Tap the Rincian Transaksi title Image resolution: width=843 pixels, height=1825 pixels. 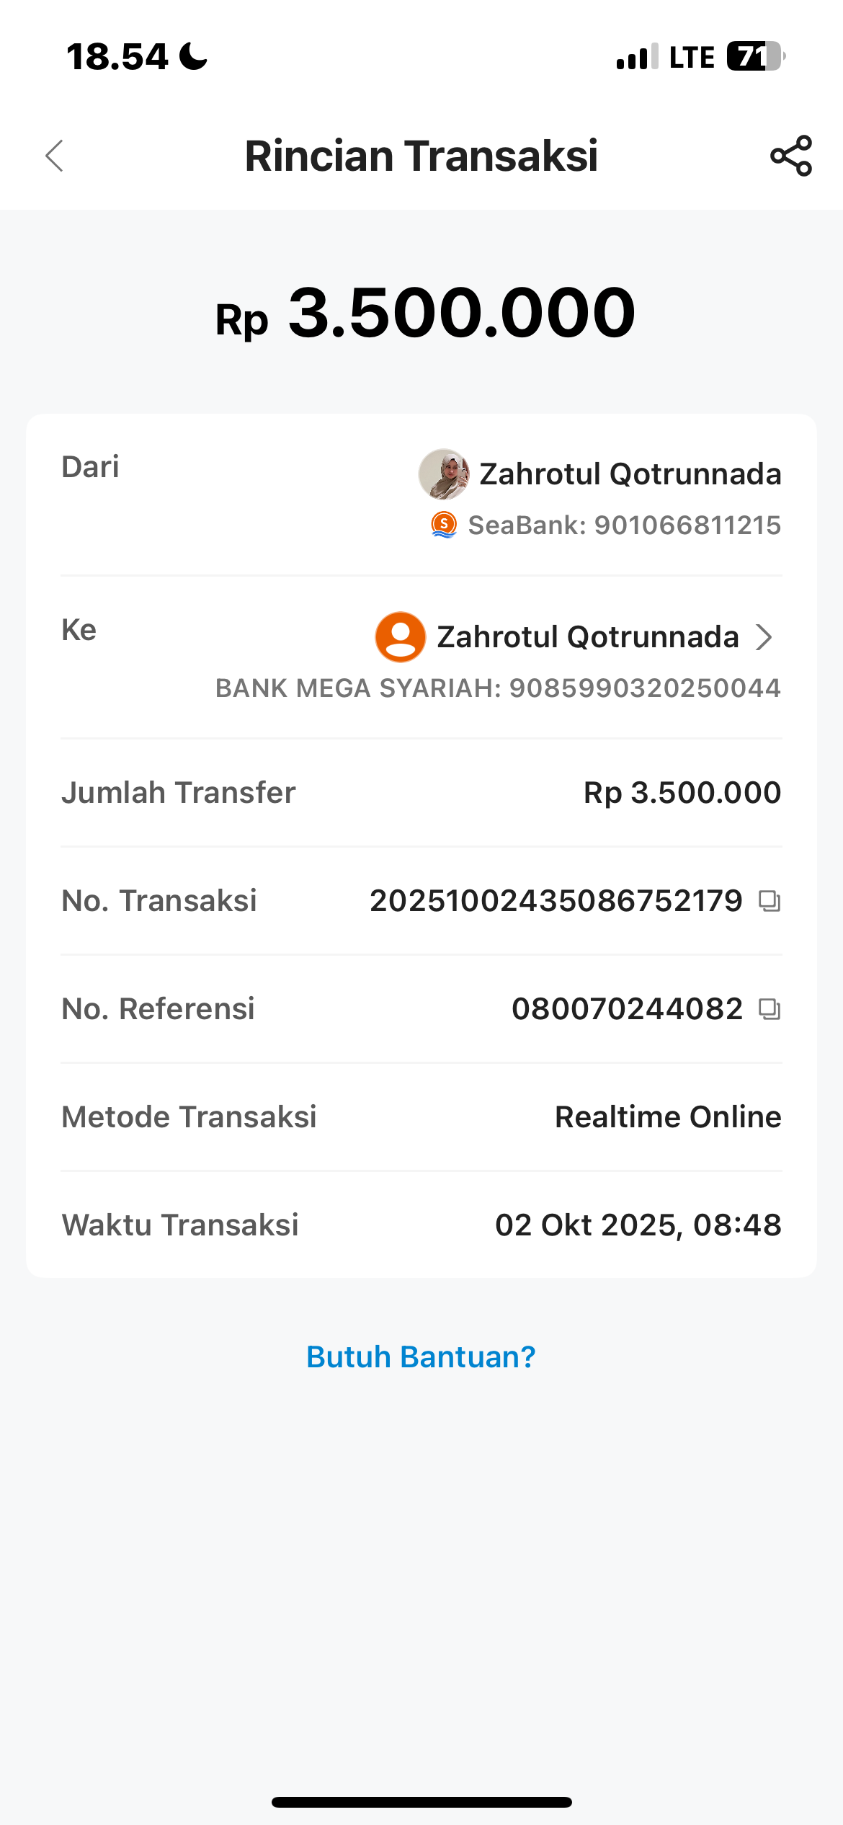tap(421, 156)
